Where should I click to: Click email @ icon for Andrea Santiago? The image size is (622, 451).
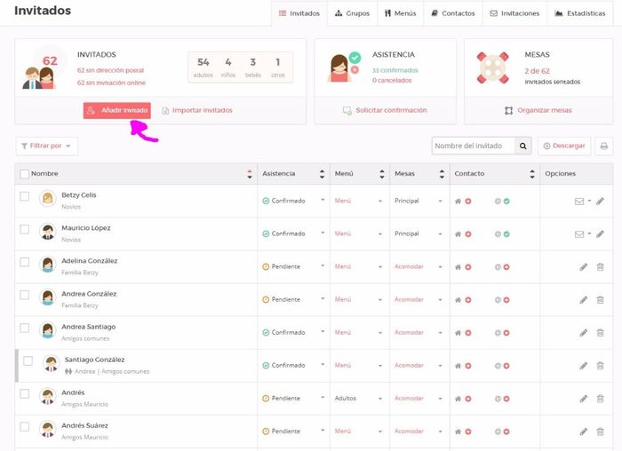tap(498, 333)
